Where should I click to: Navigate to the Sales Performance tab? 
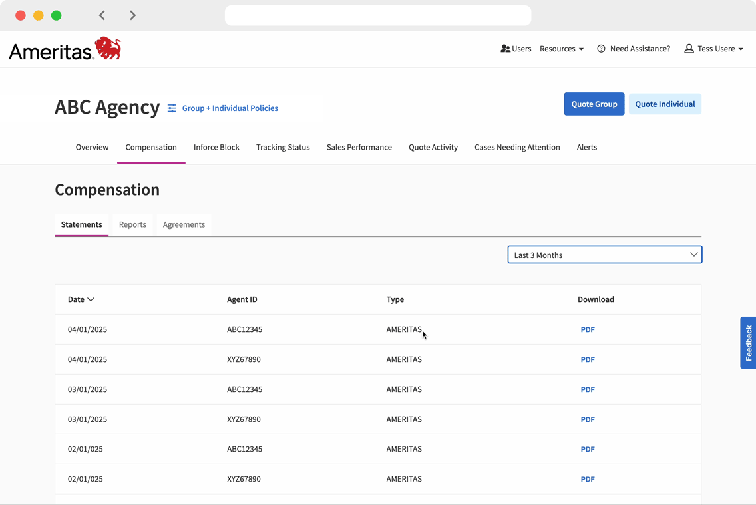pos(359,147)
